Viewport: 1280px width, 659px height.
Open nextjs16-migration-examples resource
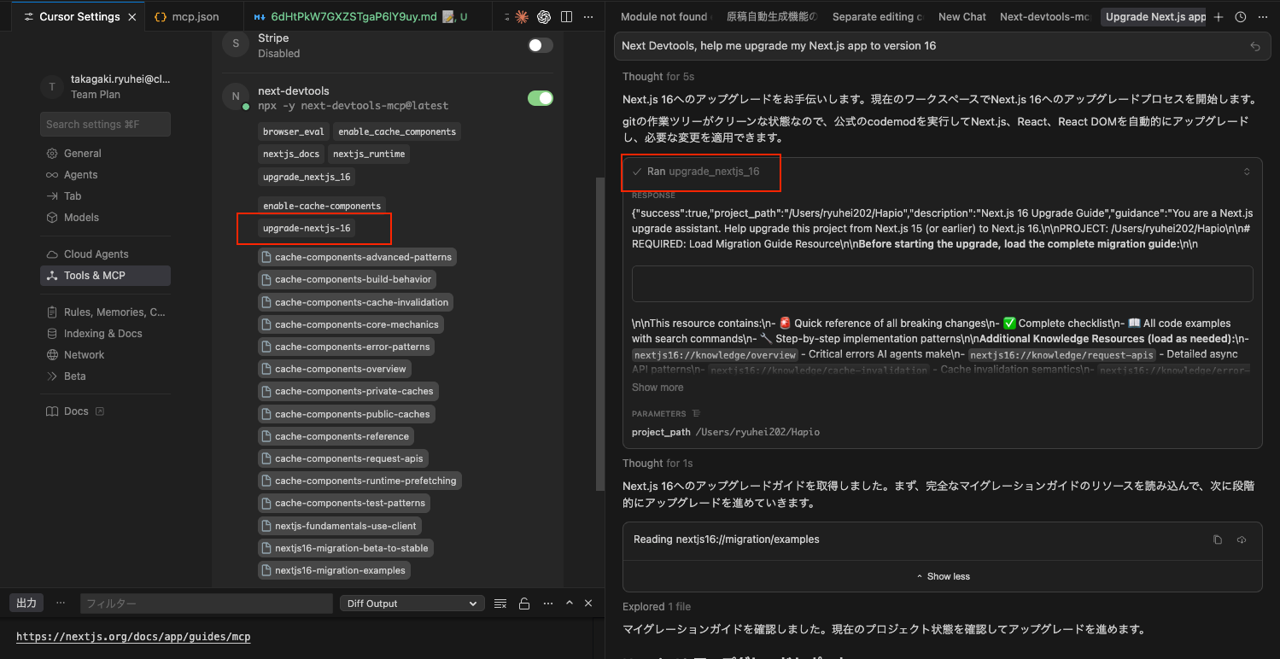tap(335, 570)
